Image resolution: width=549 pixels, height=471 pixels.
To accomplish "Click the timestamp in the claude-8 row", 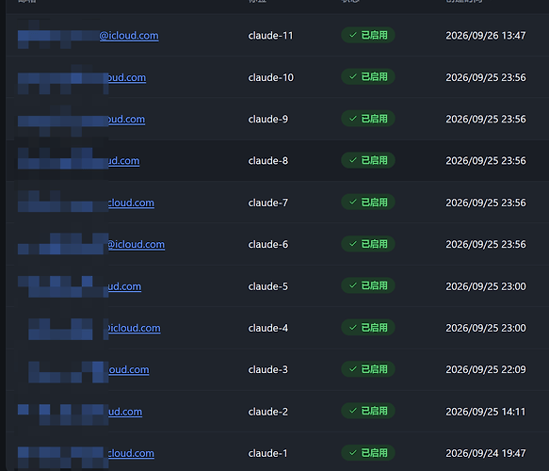I will pos(486,161).
